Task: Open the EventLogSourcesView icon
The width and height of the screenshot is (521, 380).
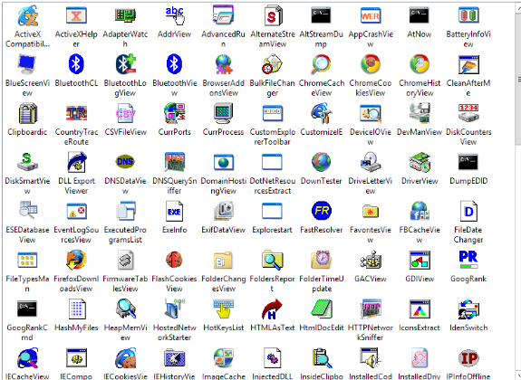Action: pyautogui.click(x=76, y=211)
